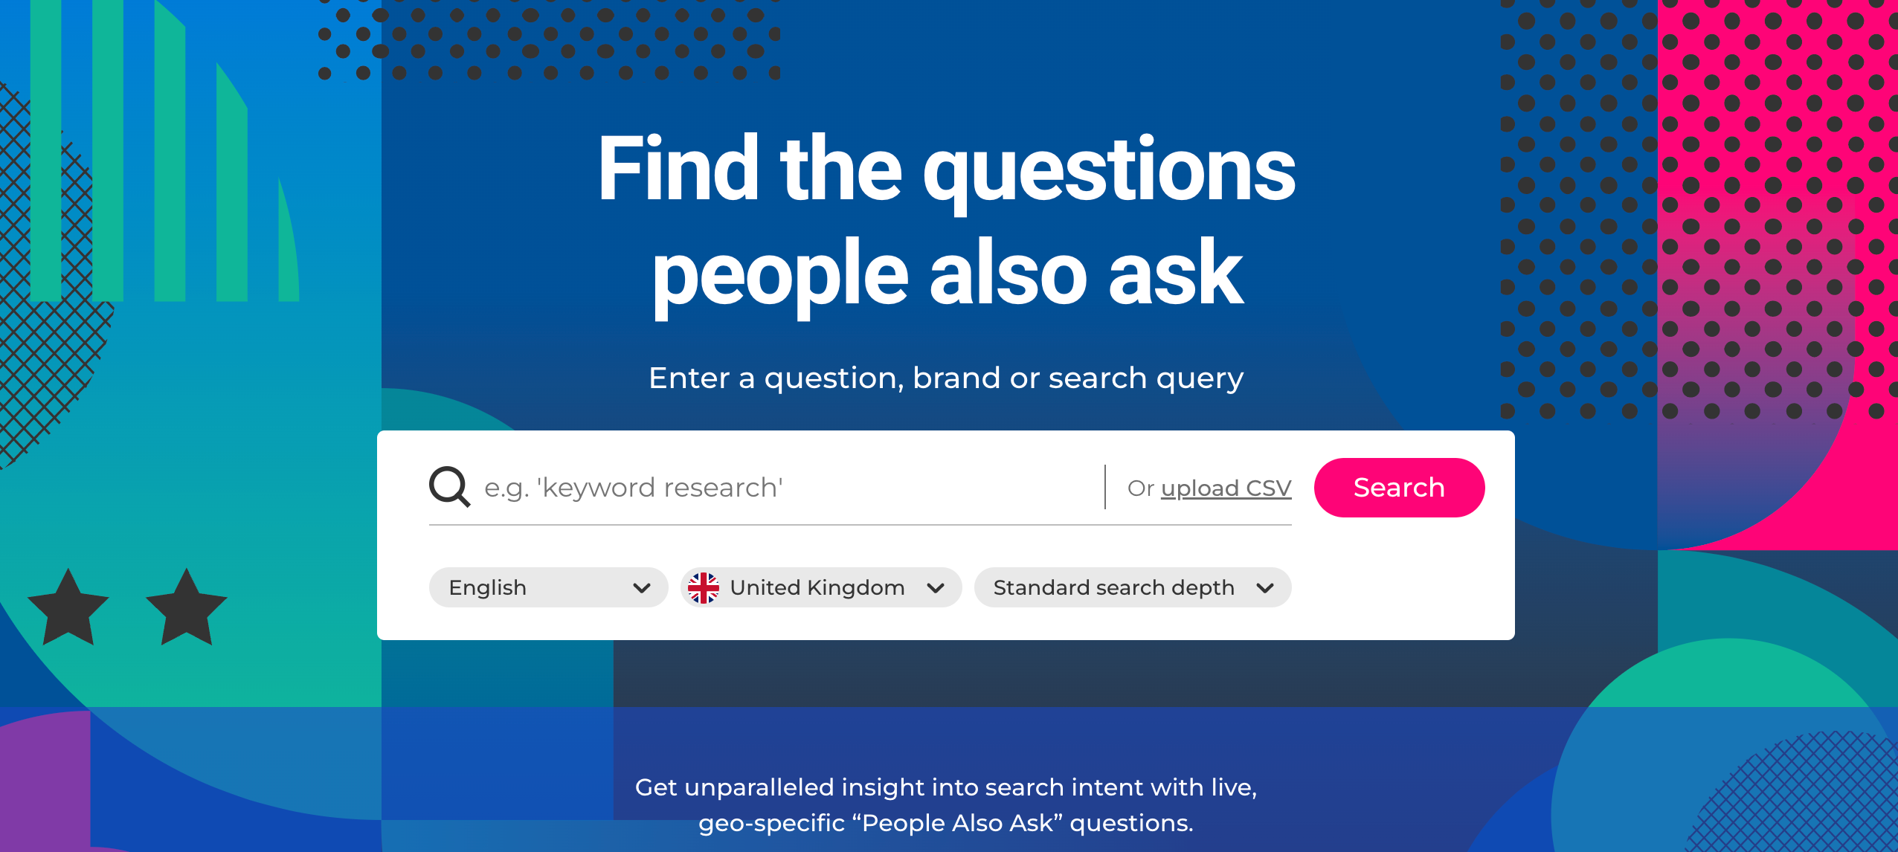
Task: Select the search input field
Action: point(768,486)
